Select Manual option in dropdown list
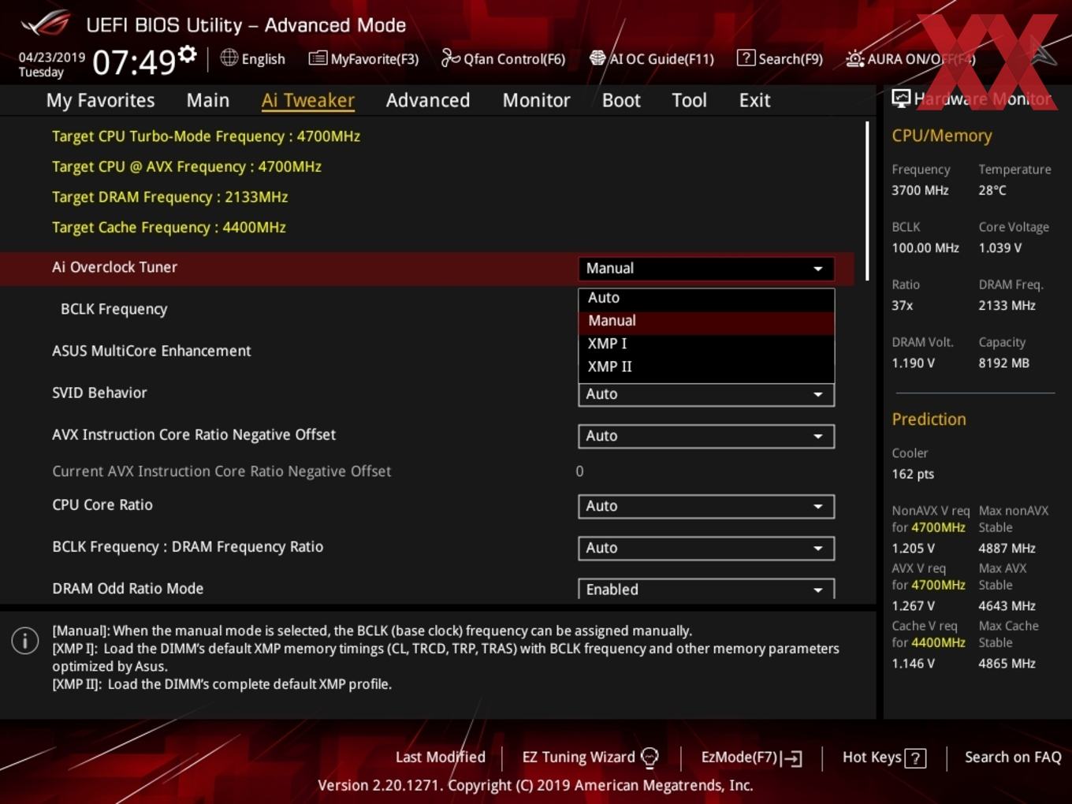 click(706, 321)
